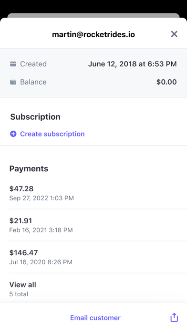This screenshot has width=187, height=332.
Task: Click the wallet icon next to Balance
Action: 13,82
